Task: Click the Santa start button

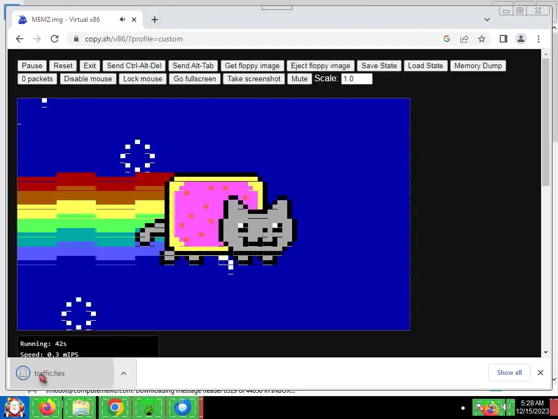Action: point(14,408)
